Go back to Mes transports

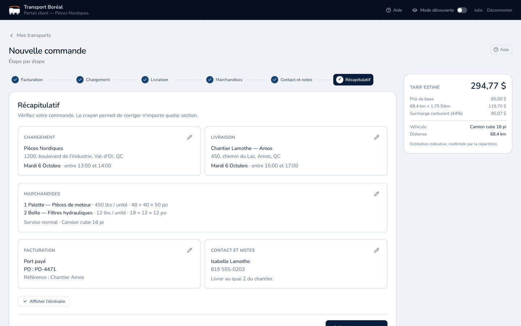[x=30, y=35]
